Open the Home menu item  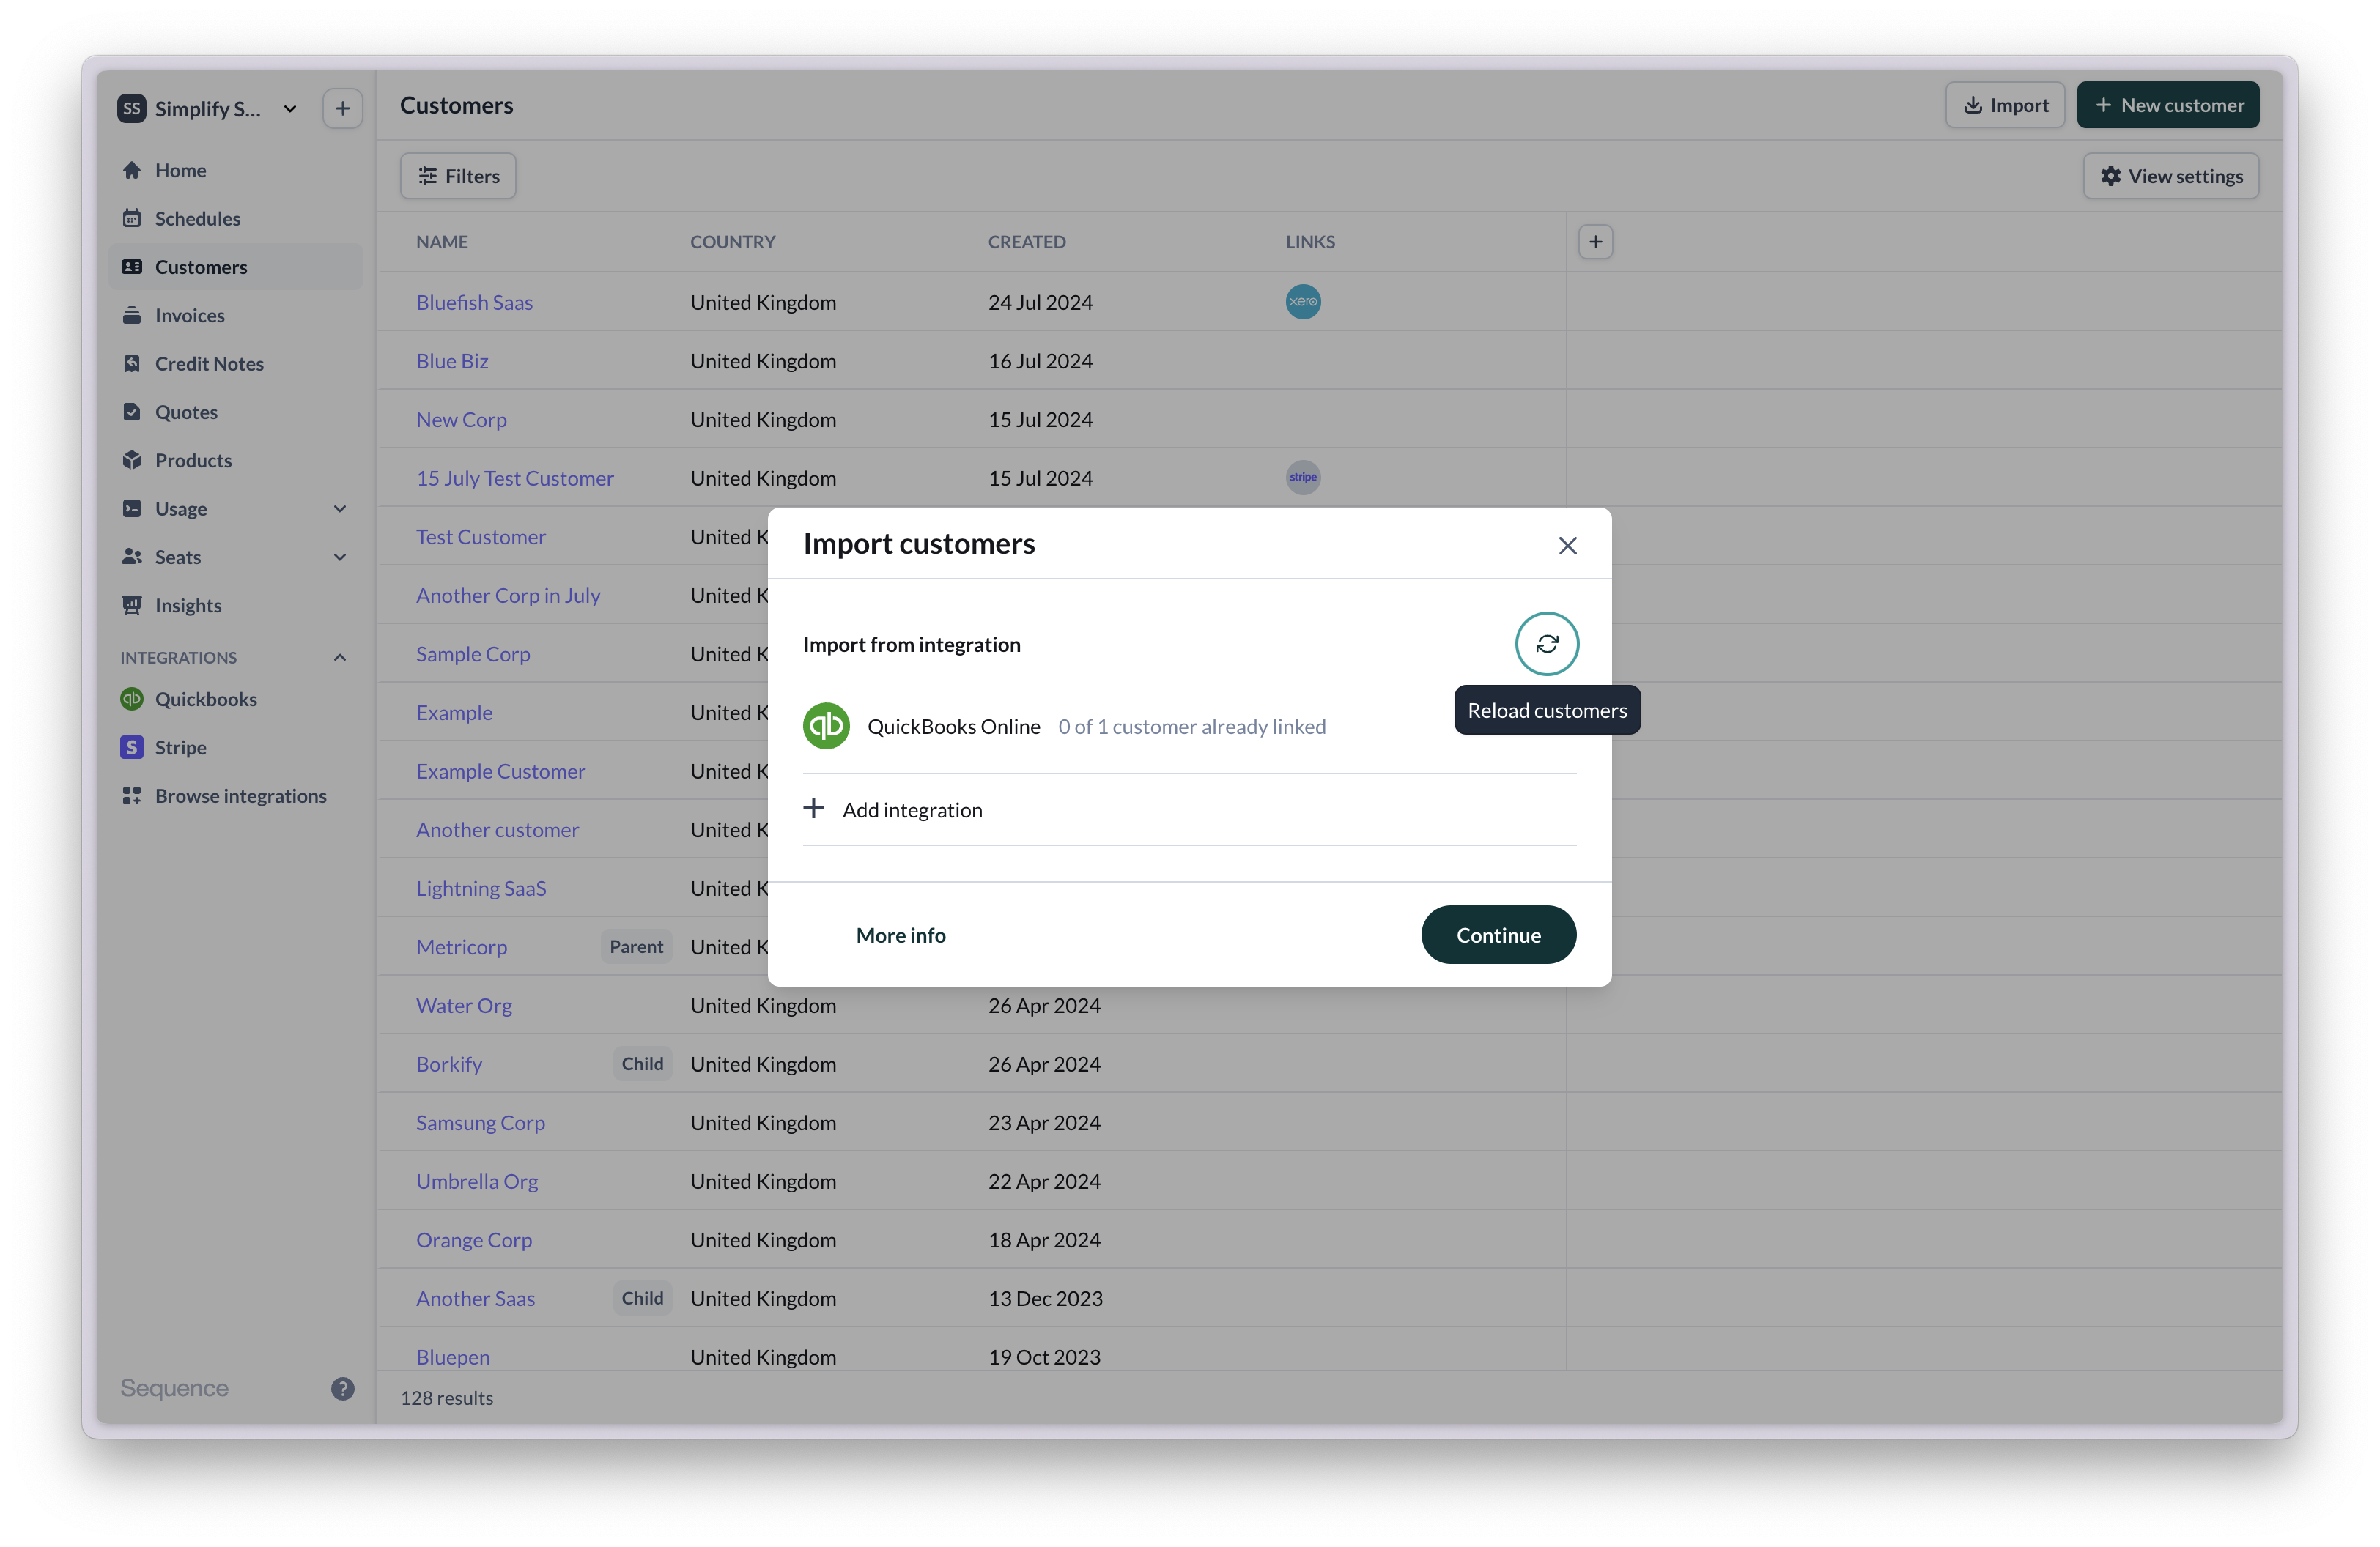point(236,170)
